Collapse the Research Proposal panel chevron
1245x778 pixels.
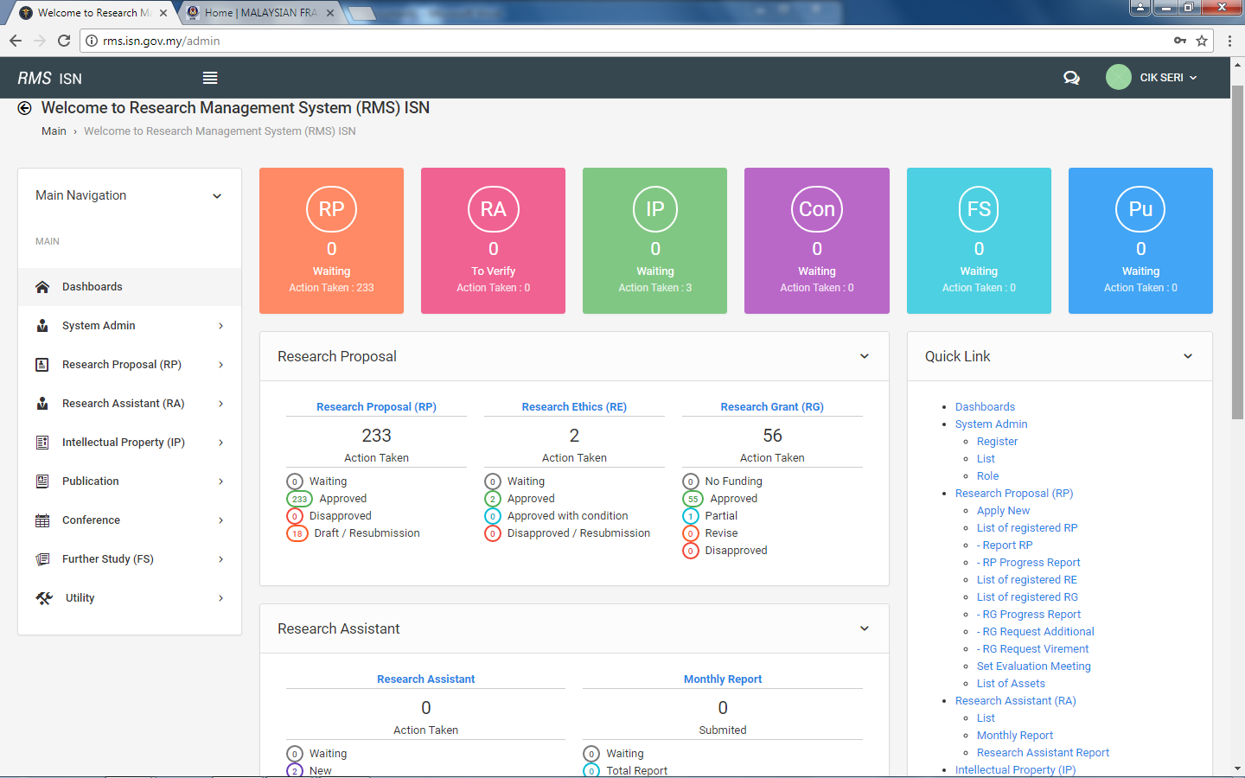(x=864, y=355)
